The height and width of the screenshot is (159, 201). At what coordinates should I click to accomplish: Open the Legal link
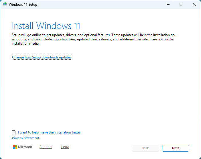pyautogui.click(x=65, y=147)
